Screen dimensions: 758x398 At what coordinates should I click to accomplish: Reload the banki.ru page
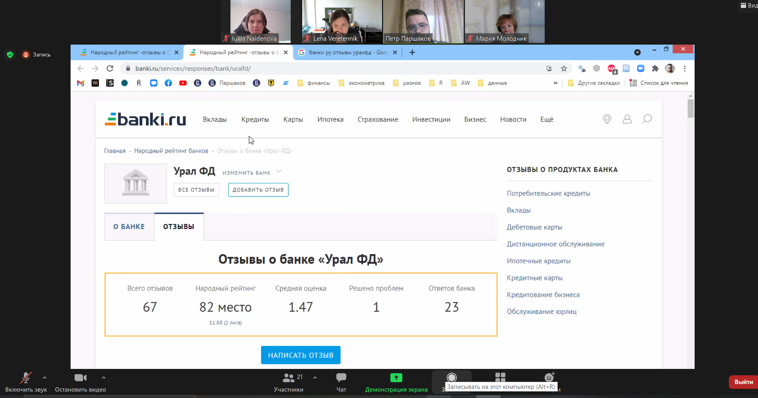(x=110, y=69)
